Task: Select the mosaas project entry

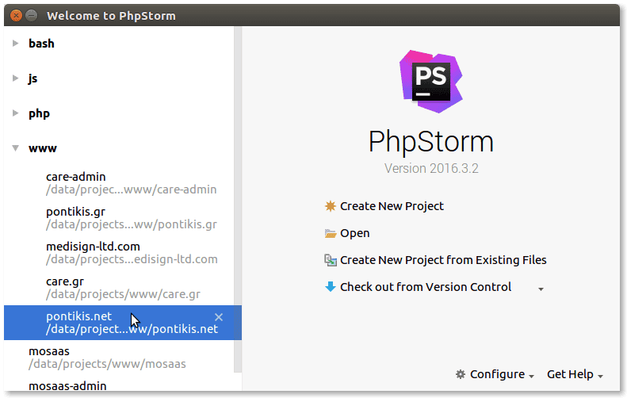Action: [x=119, y=358]
